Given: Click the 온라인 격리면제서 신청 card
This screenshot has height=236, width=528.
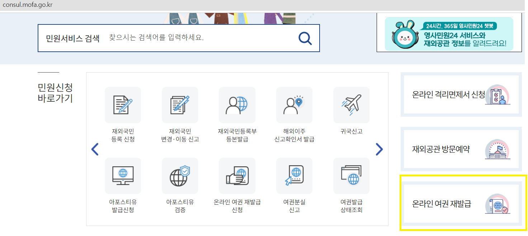Looking at the screenshot, I should point(461,95).
